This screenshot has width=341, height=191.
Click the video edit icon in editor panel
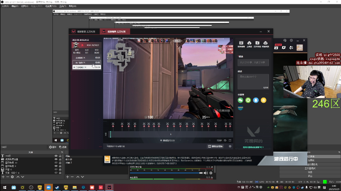(241, 43)
